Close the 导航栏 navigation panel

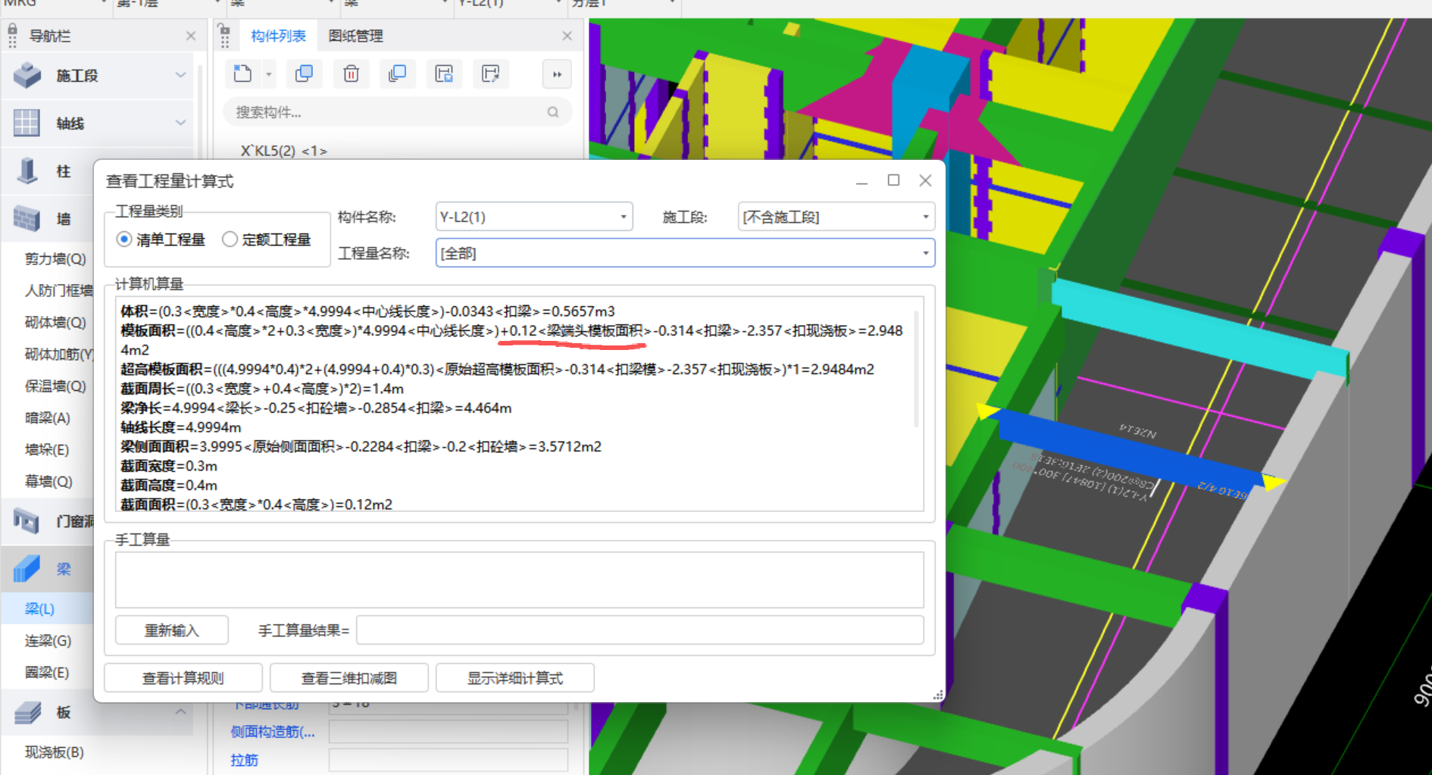tap(190, 36)
